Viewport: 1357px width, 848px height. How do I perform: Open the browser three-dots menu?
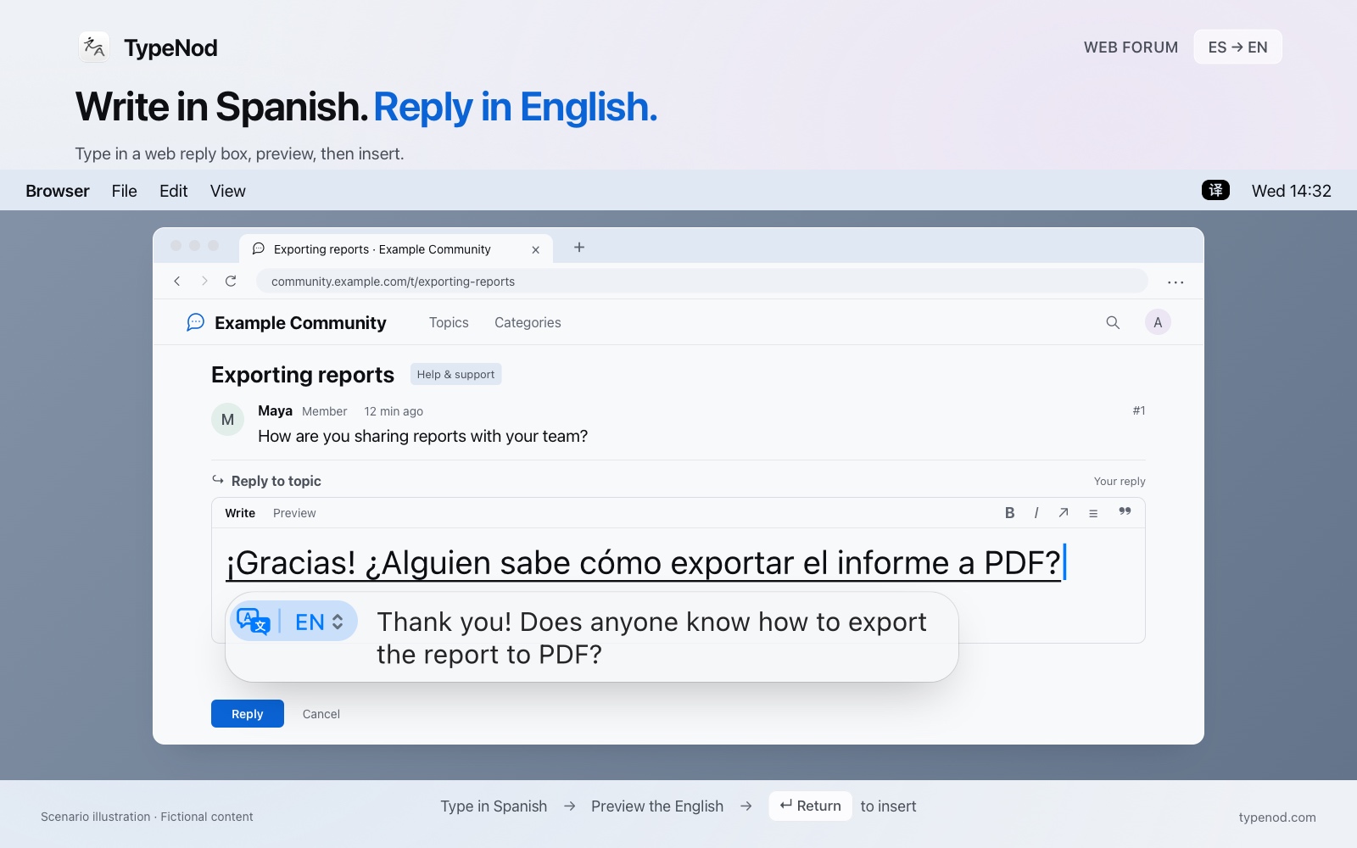1176,282
